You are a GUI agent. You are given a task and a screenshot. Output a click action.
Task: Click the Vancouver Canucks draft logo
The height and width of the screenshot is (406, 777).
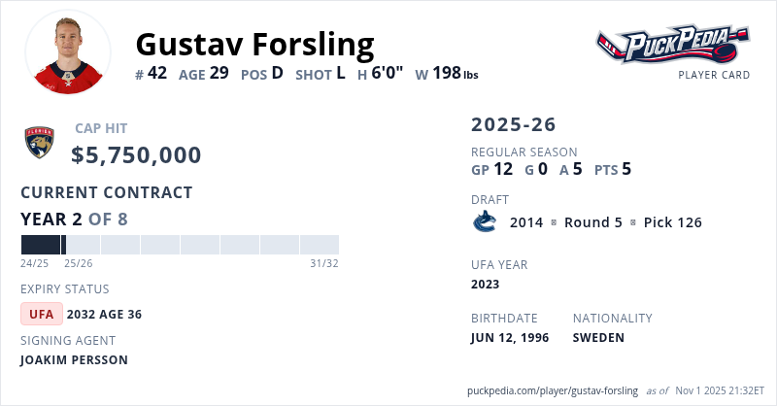coord(484,222)
